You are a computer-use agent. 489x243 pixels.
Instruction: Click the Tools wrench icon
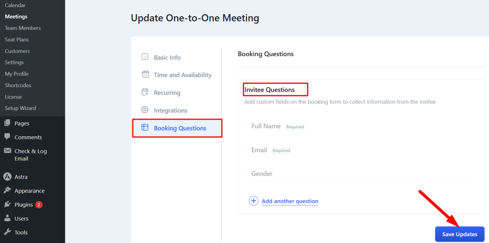7,232
